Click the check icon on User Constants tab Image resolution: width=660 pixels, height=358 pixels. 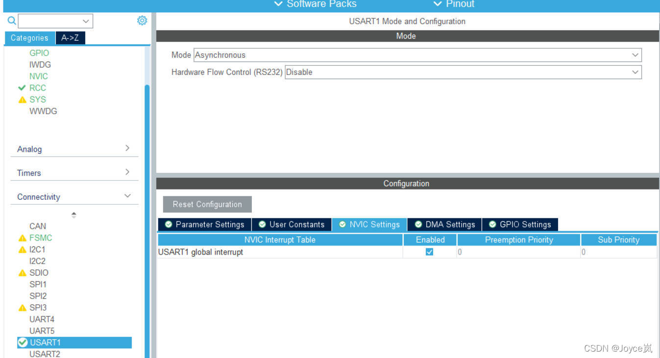262,224
